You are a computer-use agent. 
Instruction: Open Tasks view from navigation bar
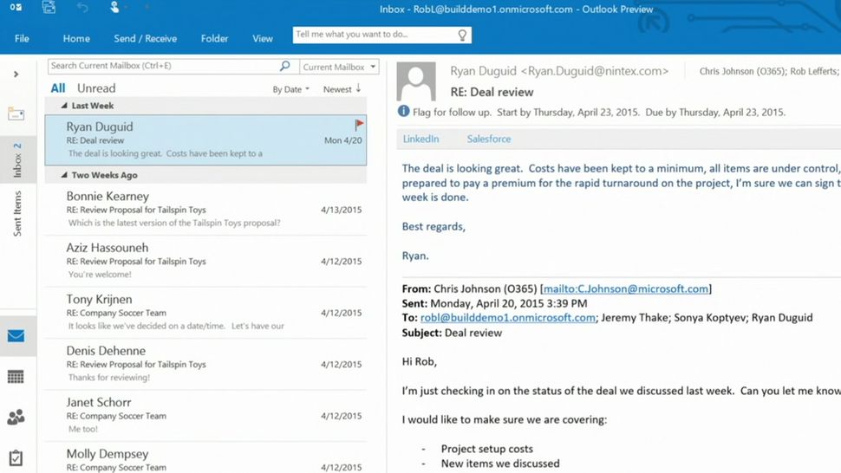[x=16, y=457]
